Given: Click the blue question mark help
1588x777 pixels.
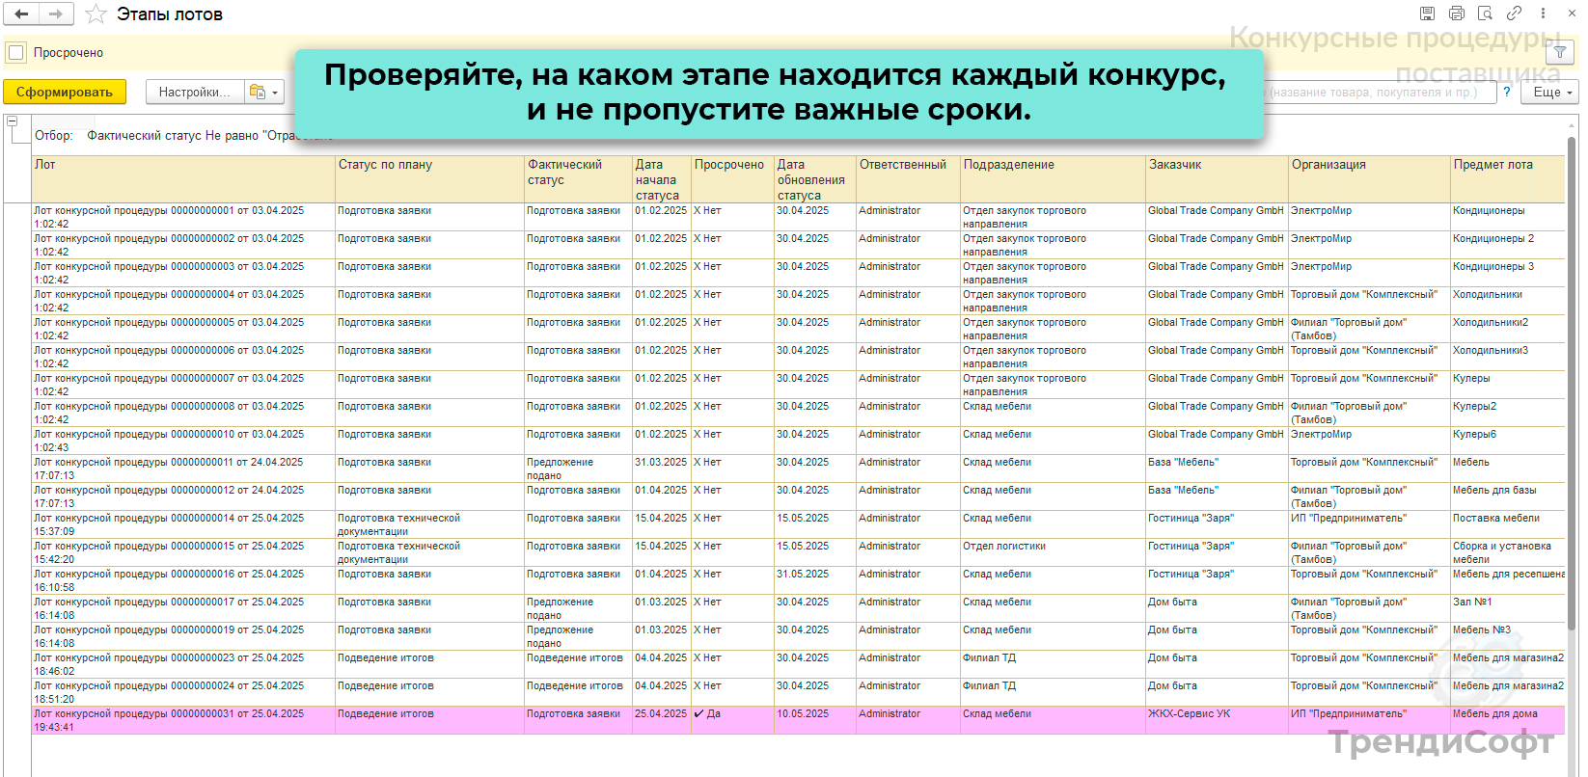Looking at the screenshot, I should coord(1507,92).
